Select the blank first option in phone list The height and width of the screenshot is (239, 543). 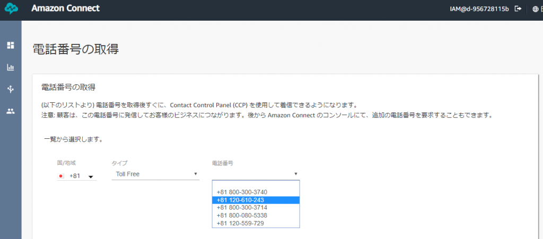(256, 184)
